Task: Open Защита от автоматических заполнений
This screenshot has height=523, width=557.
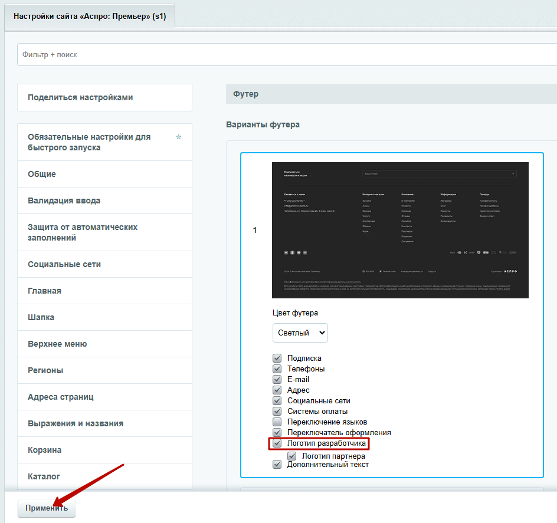Action: [x=105, y=232]
